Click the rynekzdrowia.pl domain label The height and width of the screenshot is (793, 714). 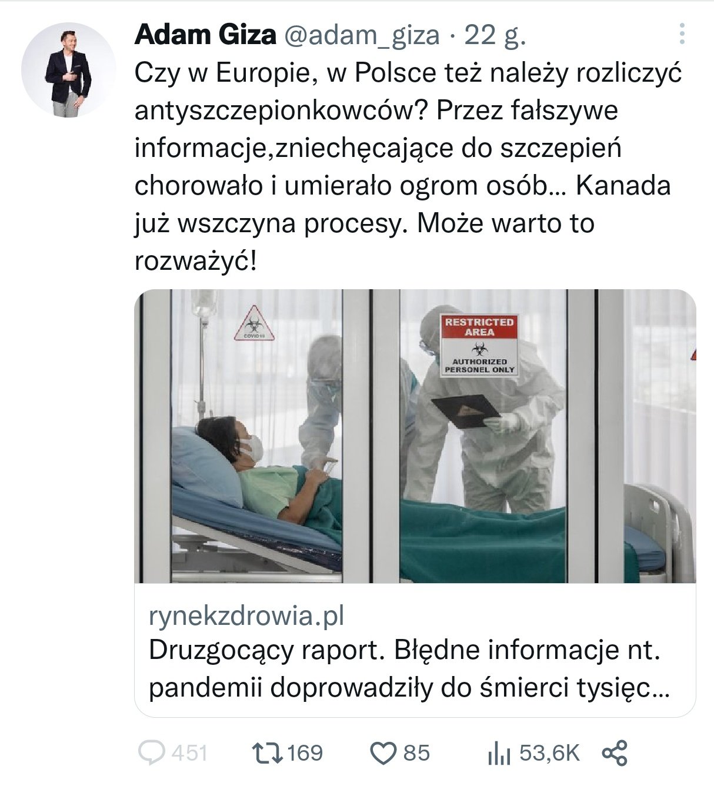pos(246,616)
